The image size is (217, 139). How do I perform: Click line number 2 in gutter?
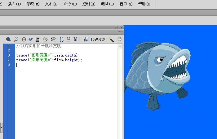[9, 50]
